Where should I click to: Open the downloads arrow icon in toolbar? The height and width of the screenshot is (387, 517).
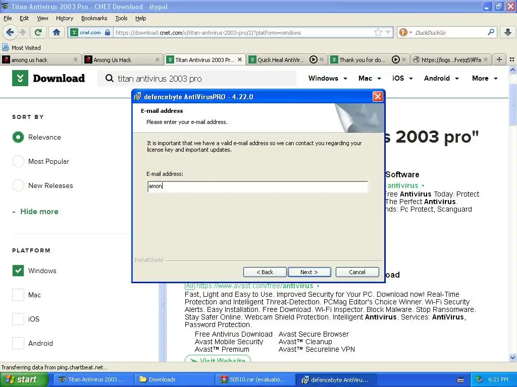[x=508, y=32]
